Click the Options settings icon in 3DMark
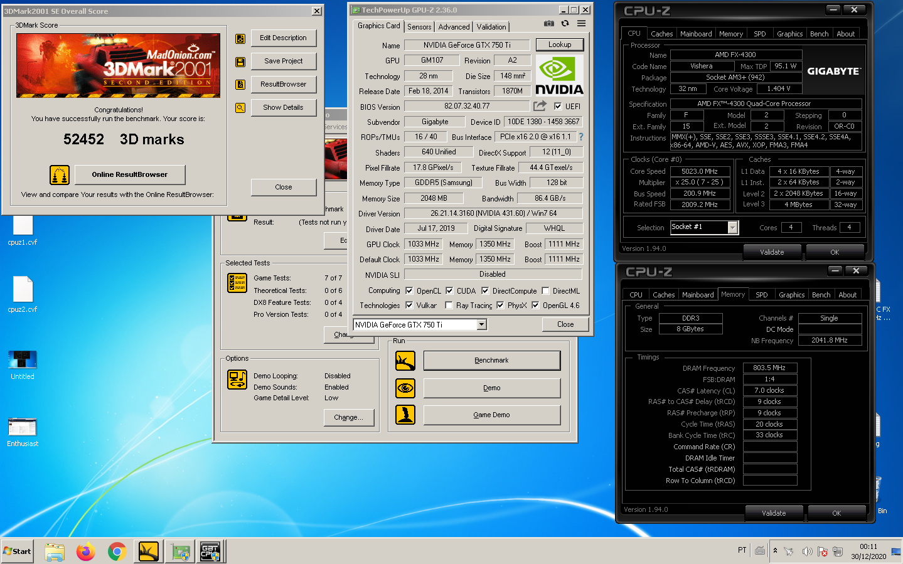The height and width of the screenshot is (564, 903). (x=237, y=380)
